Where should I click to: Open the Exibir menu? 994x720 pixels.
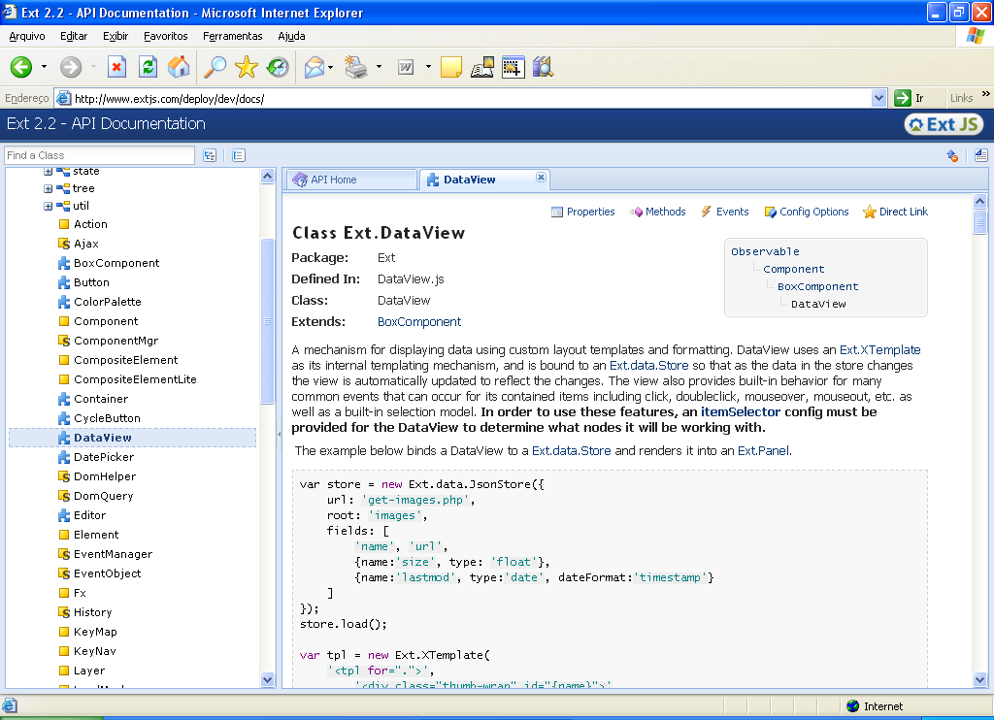(116, 36)
